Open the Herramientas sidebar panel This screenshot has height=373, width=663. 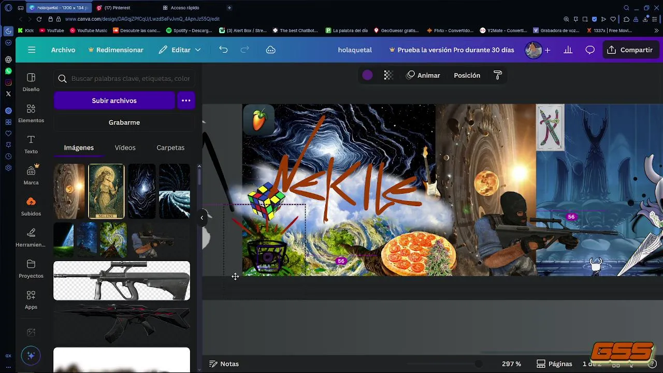[31, 238]
